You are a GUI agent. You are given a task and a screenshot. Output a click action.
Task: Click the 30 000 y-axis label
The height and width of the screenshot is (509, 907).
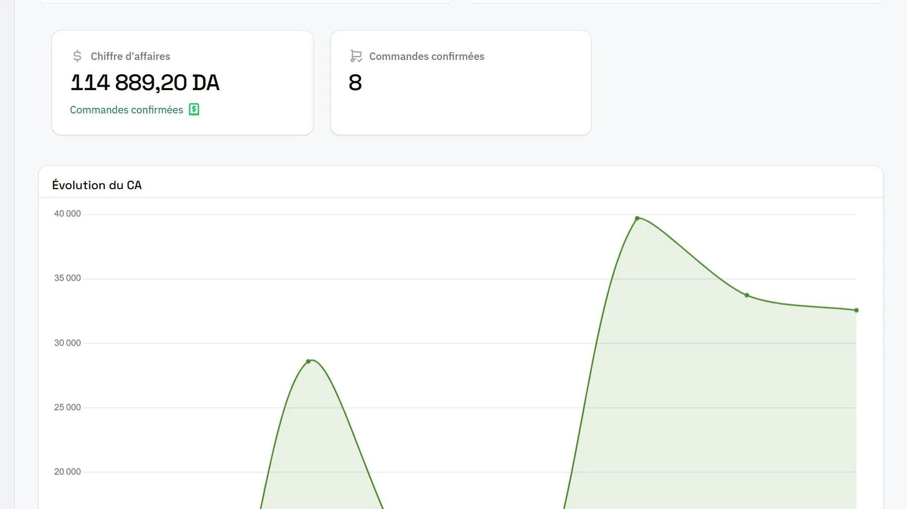pyautogui.click(x=67, y=343)
